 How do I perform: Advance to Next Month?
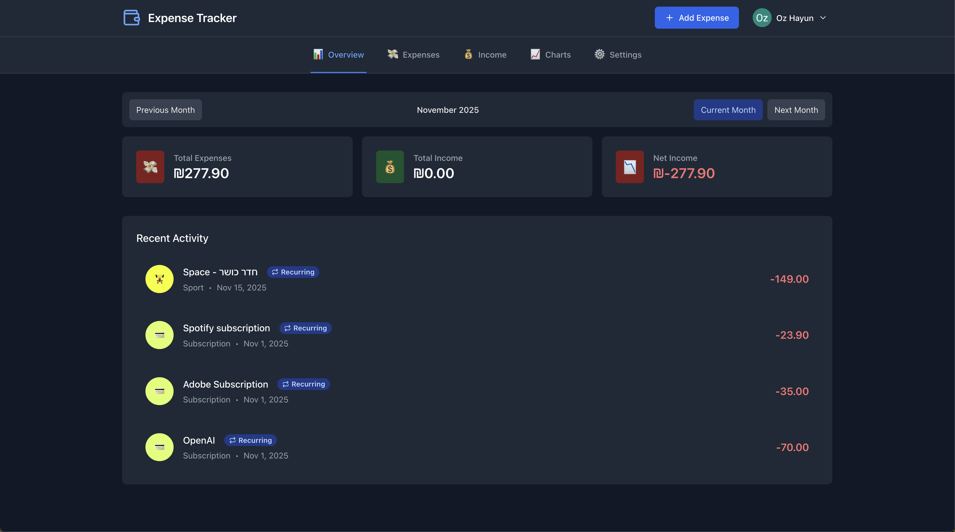coord(796,110)
